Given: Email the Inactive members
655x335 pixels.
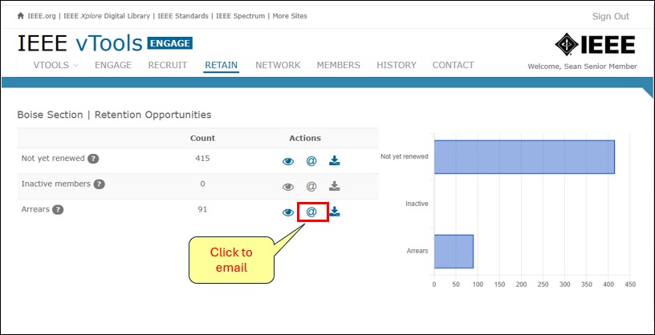Looking at the screenshot, I should coord(311,187).
